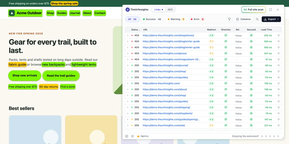The image size is (289, 144).
Task: Expand the /about/ row details
Action: [x=128, y=89]
